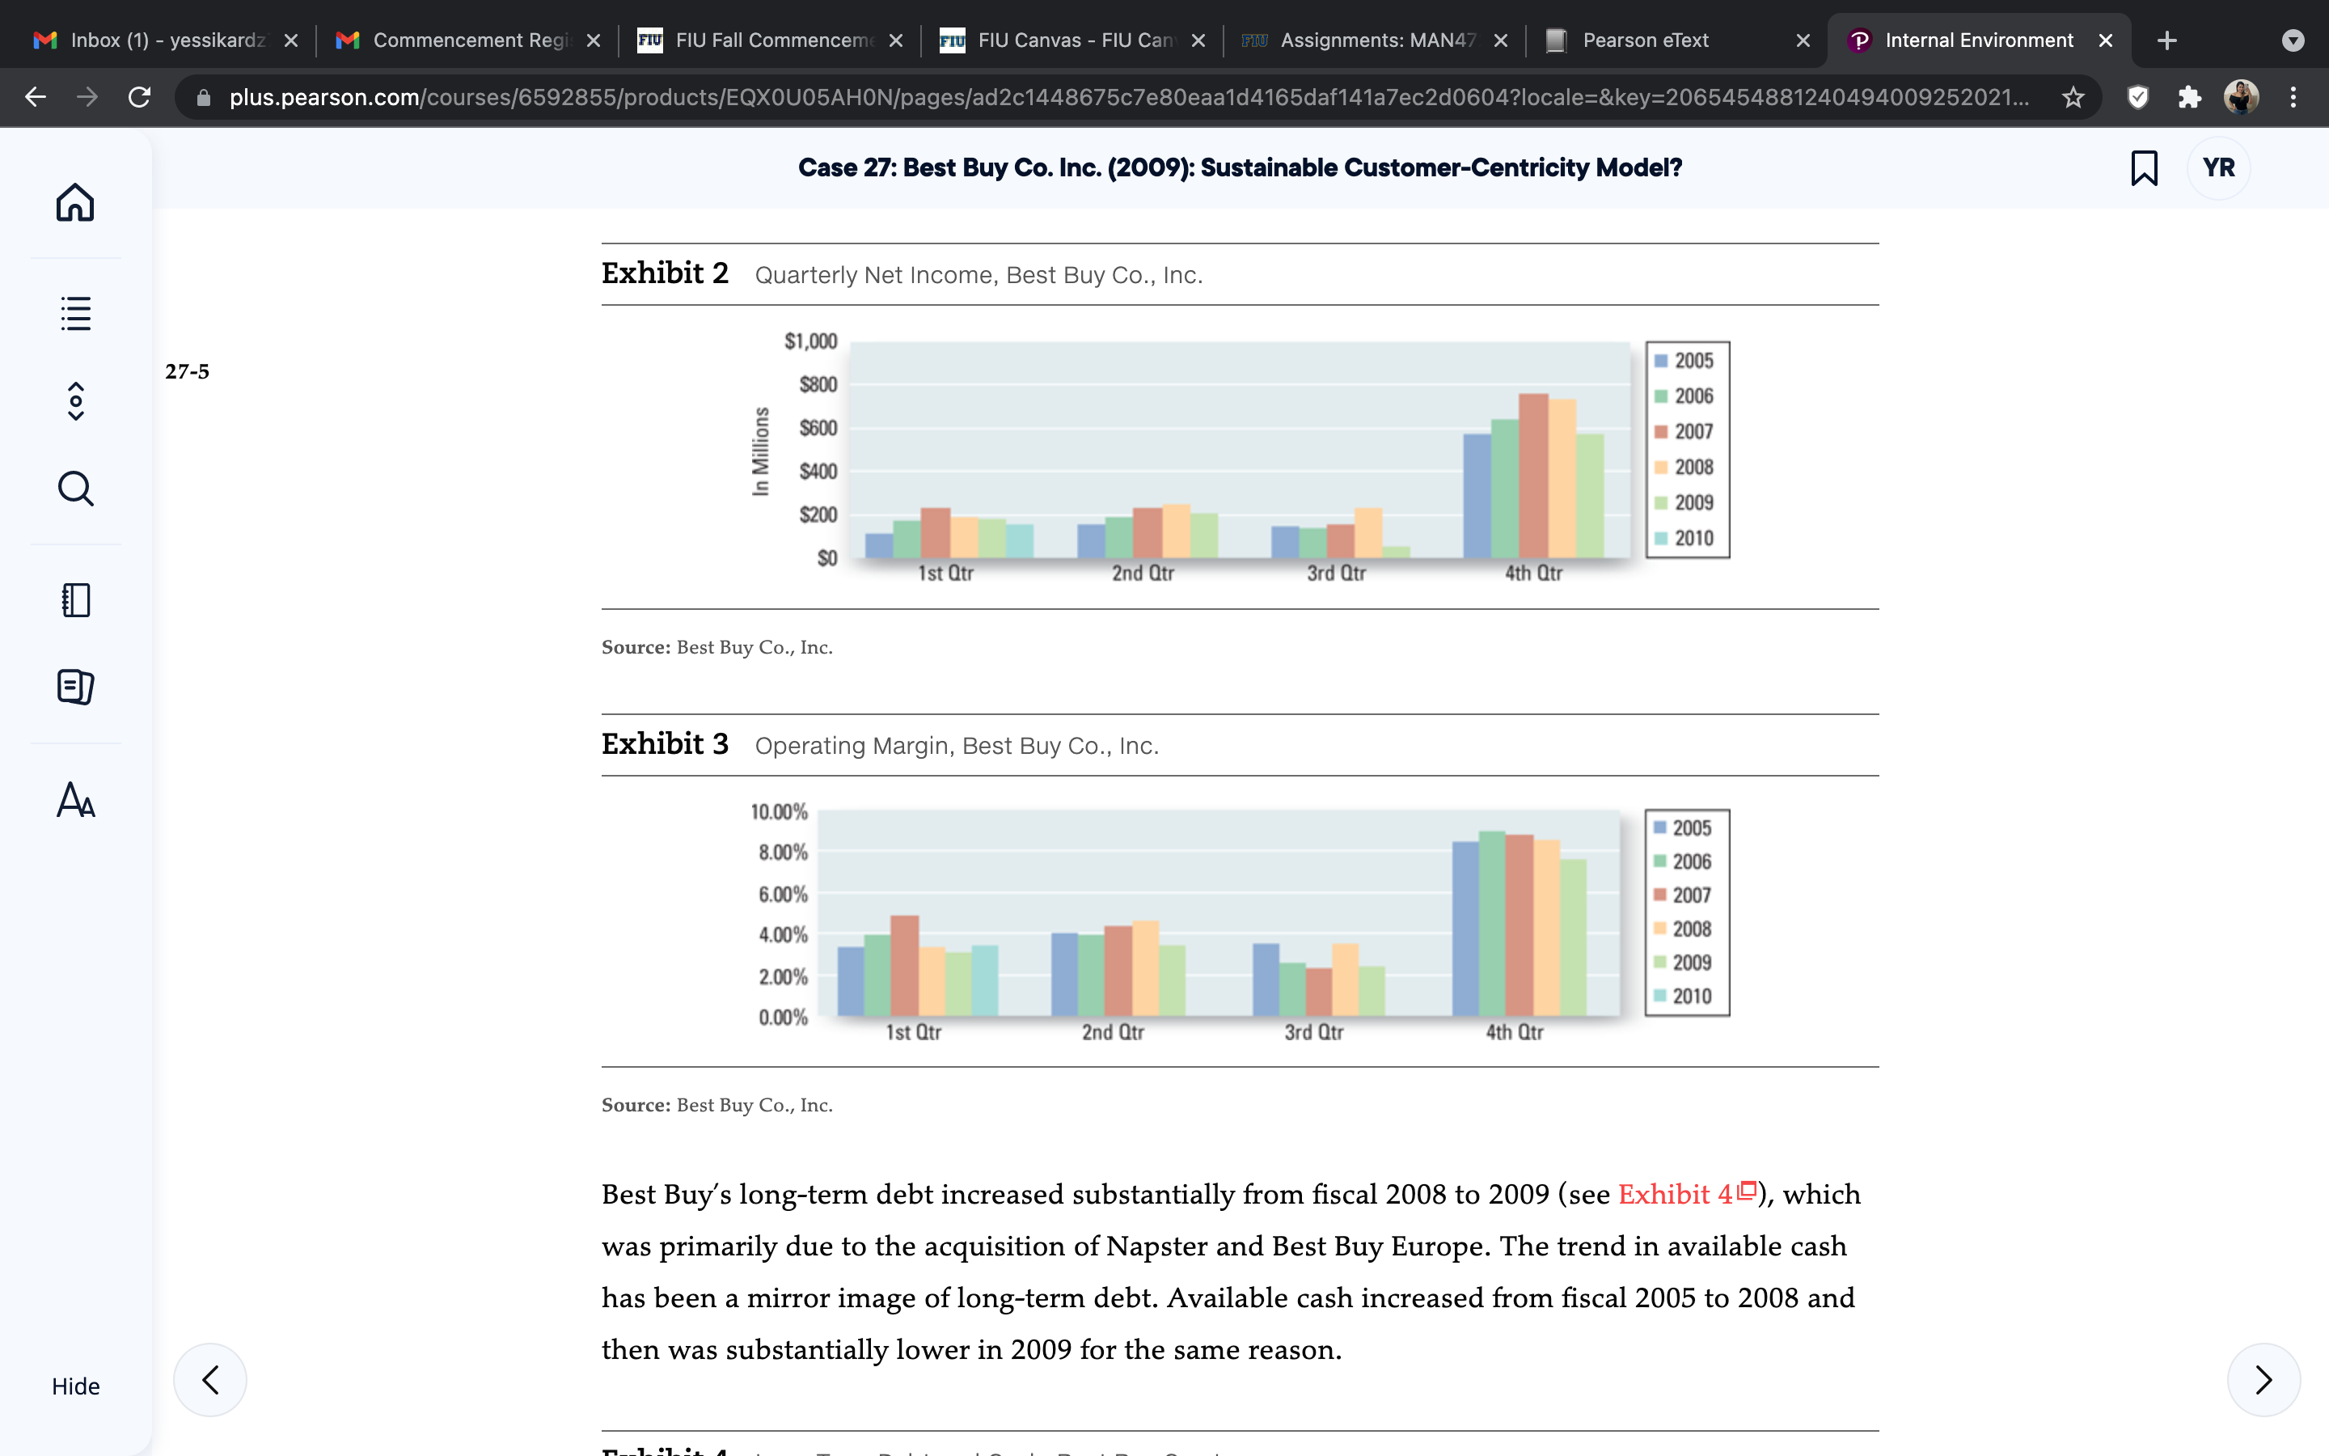Close the Commencement Regi tab

coord(594,40)
